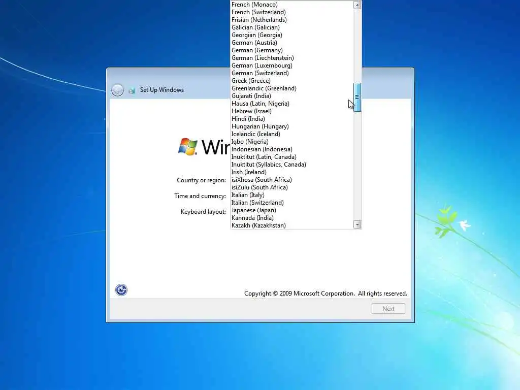Click the list scroll up arrow
The height and width of the screenshot is (390, 520).
357,5
